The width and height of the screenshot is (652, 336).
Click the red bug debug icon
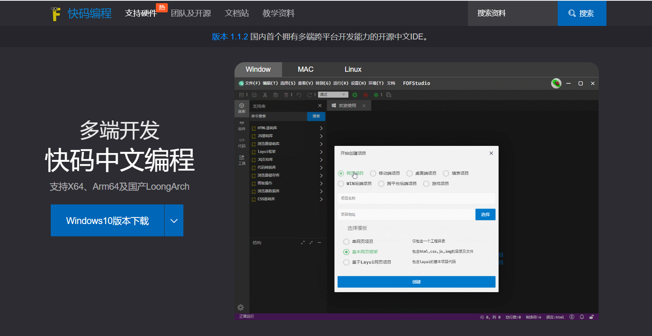click(x=366, y=95)
